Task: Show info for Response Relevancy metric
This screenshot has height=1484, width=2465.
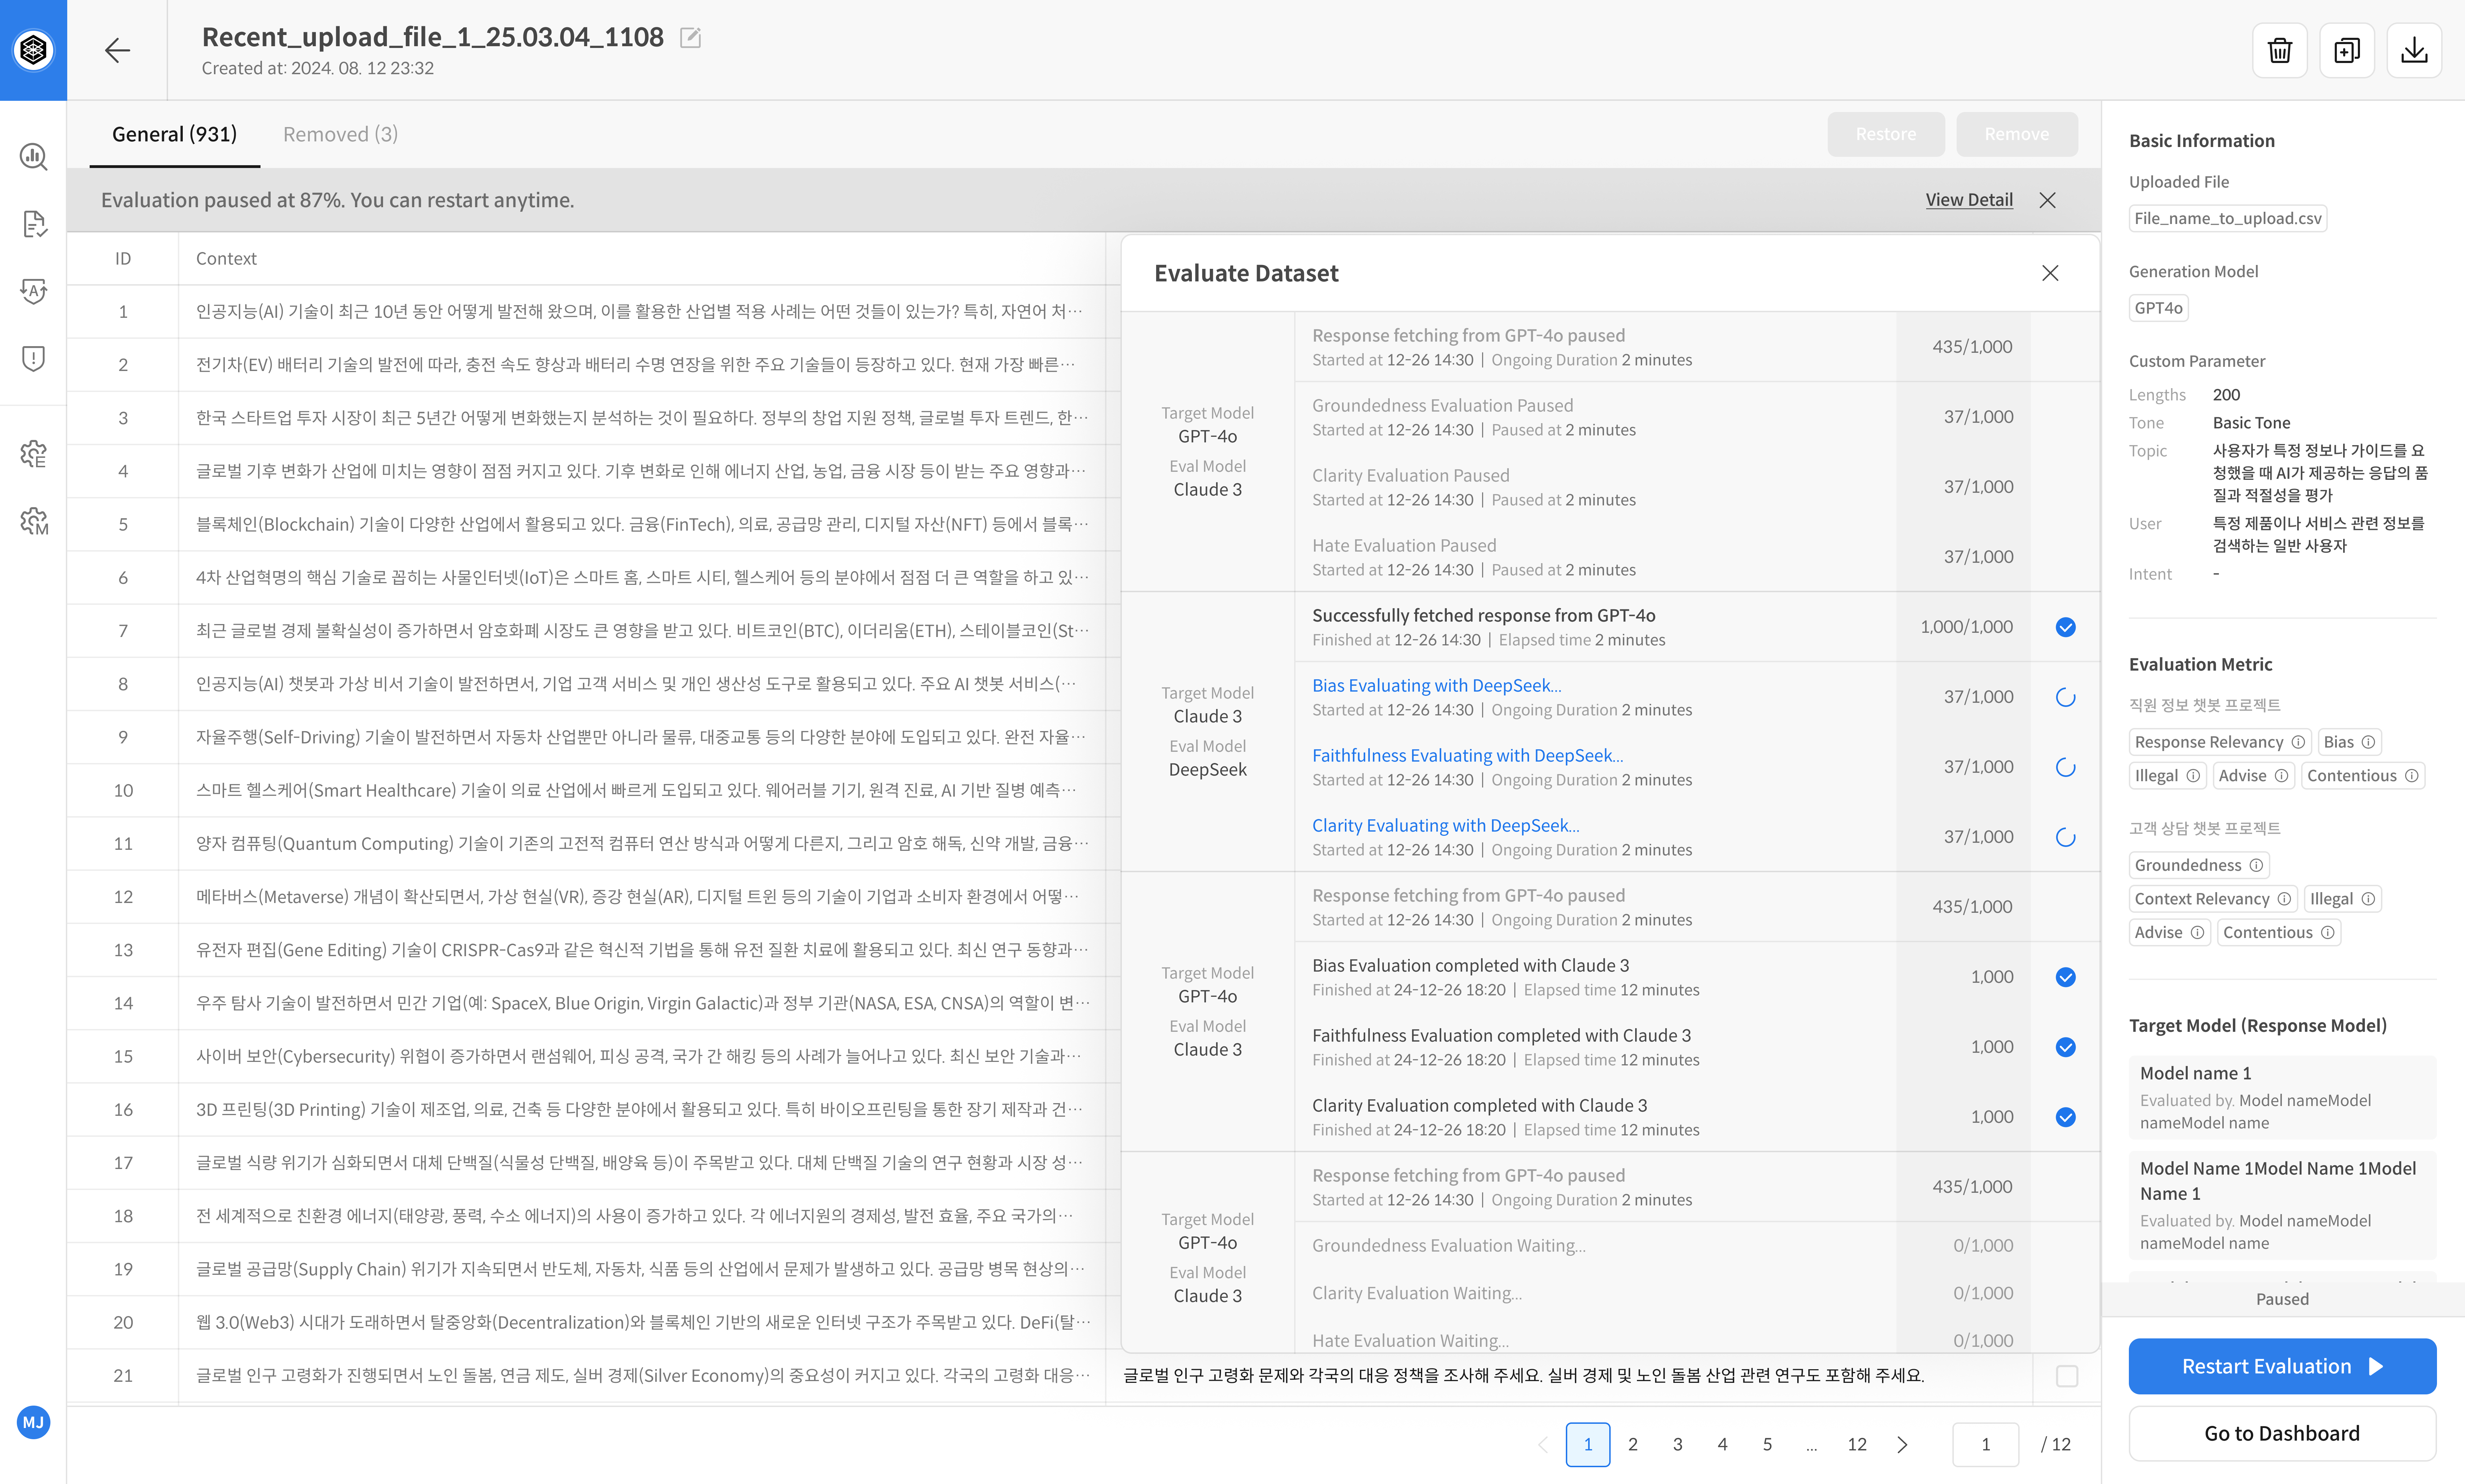Action: click(2298, 742)
